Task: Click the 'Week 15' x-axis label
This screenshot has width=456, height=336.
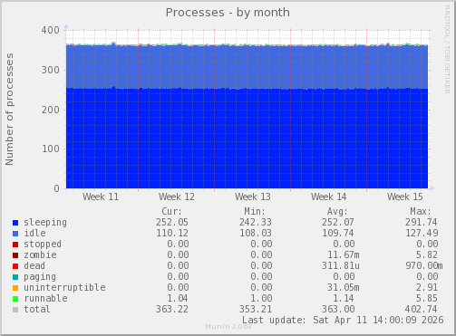Action: pos(405,197)
